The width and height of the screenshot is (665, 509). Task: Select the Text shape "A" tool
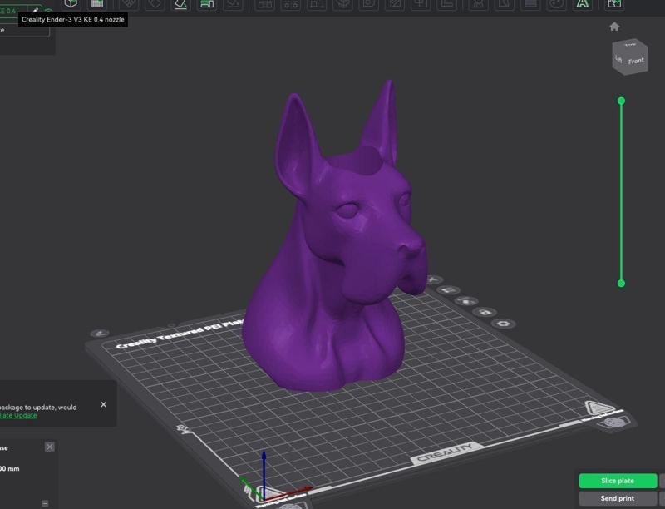[x=583, y=4]
